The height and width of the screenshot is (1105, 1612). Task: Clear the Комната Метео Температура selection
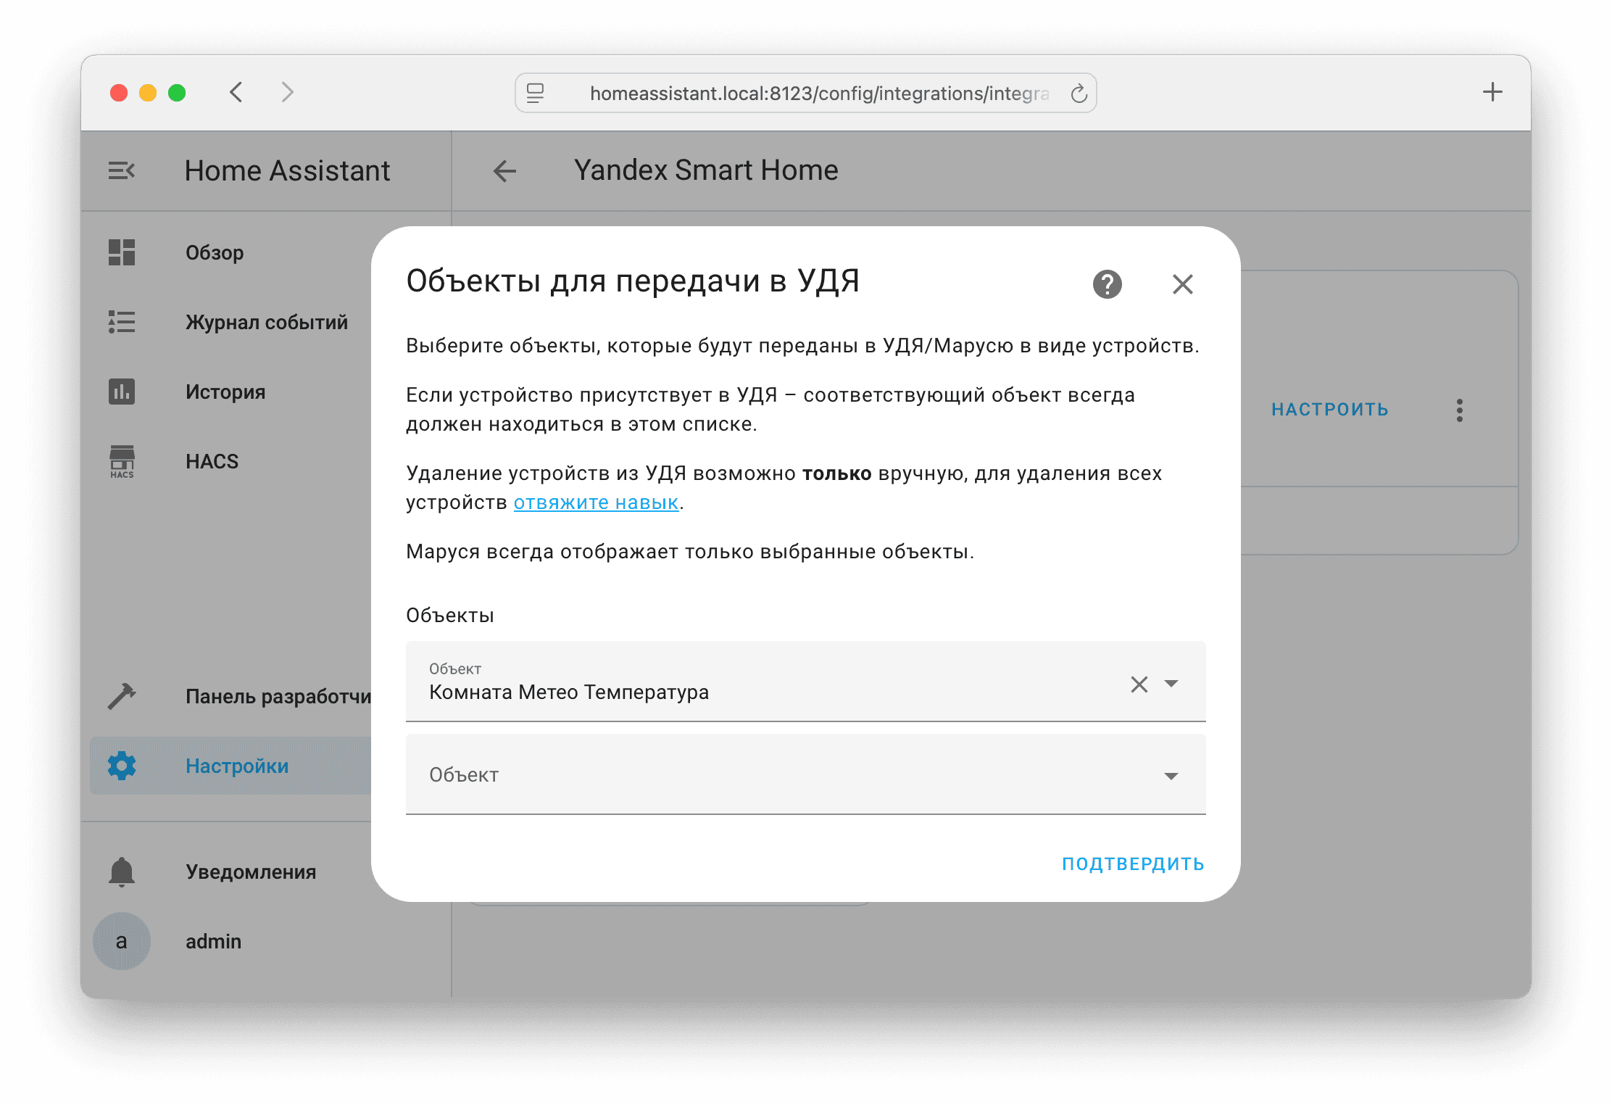point(1139,684)
